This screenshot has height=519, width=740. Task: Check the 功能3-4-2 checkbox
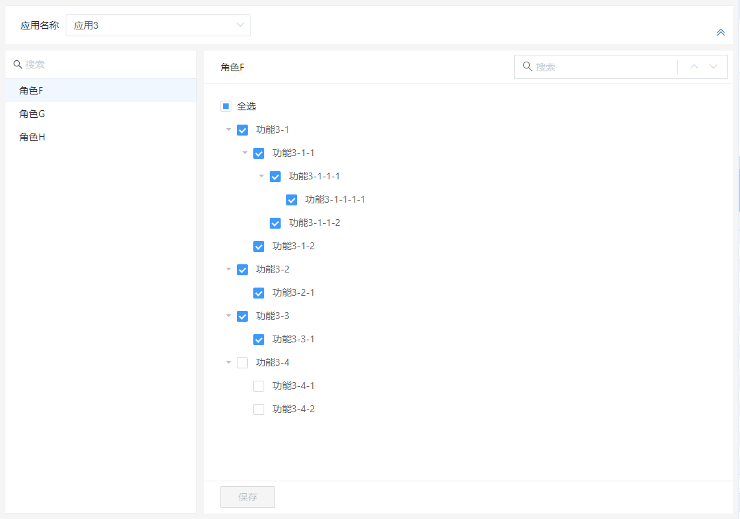(259, 409)
